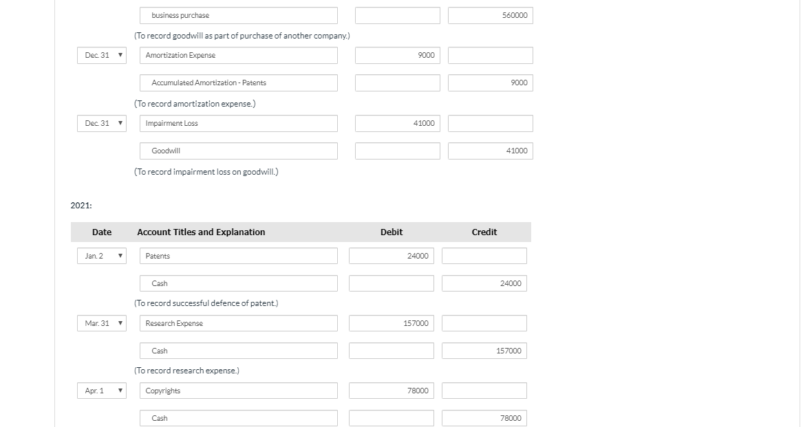Image resolution: width=803 pixels, height=427 pixels.
Task: Click the 78000 debit field for Copyrights
Action: pos(392,390)
